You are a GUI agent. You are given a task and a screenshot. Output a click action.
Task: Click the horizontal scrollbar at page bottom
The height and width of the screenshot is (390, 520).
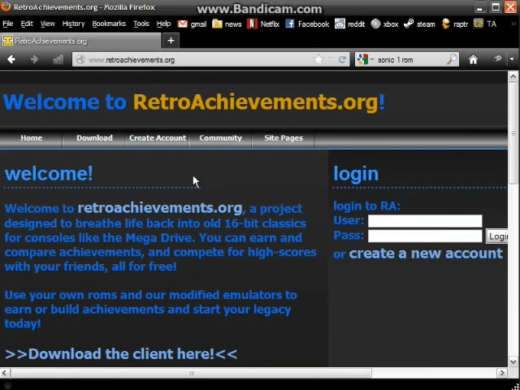191,374
